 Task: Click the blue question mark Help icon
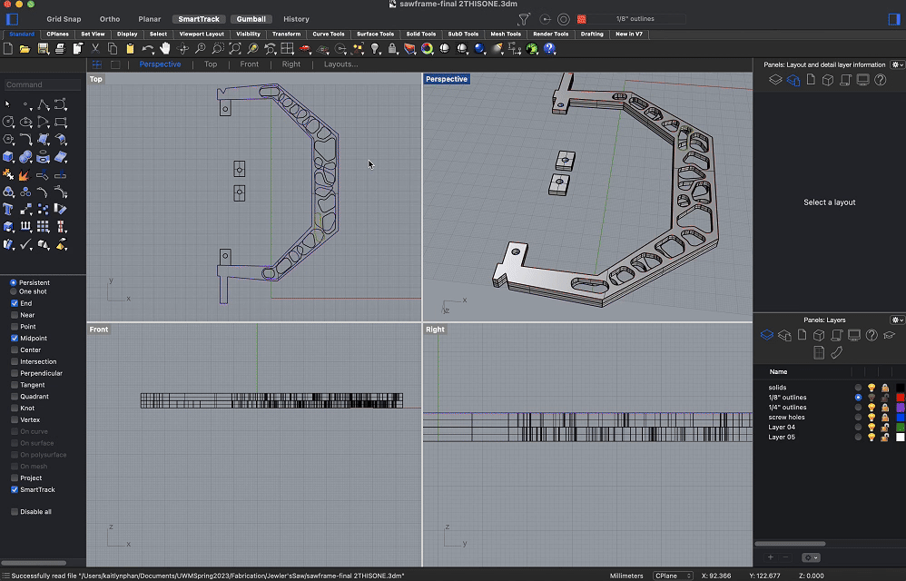(549, 49)
